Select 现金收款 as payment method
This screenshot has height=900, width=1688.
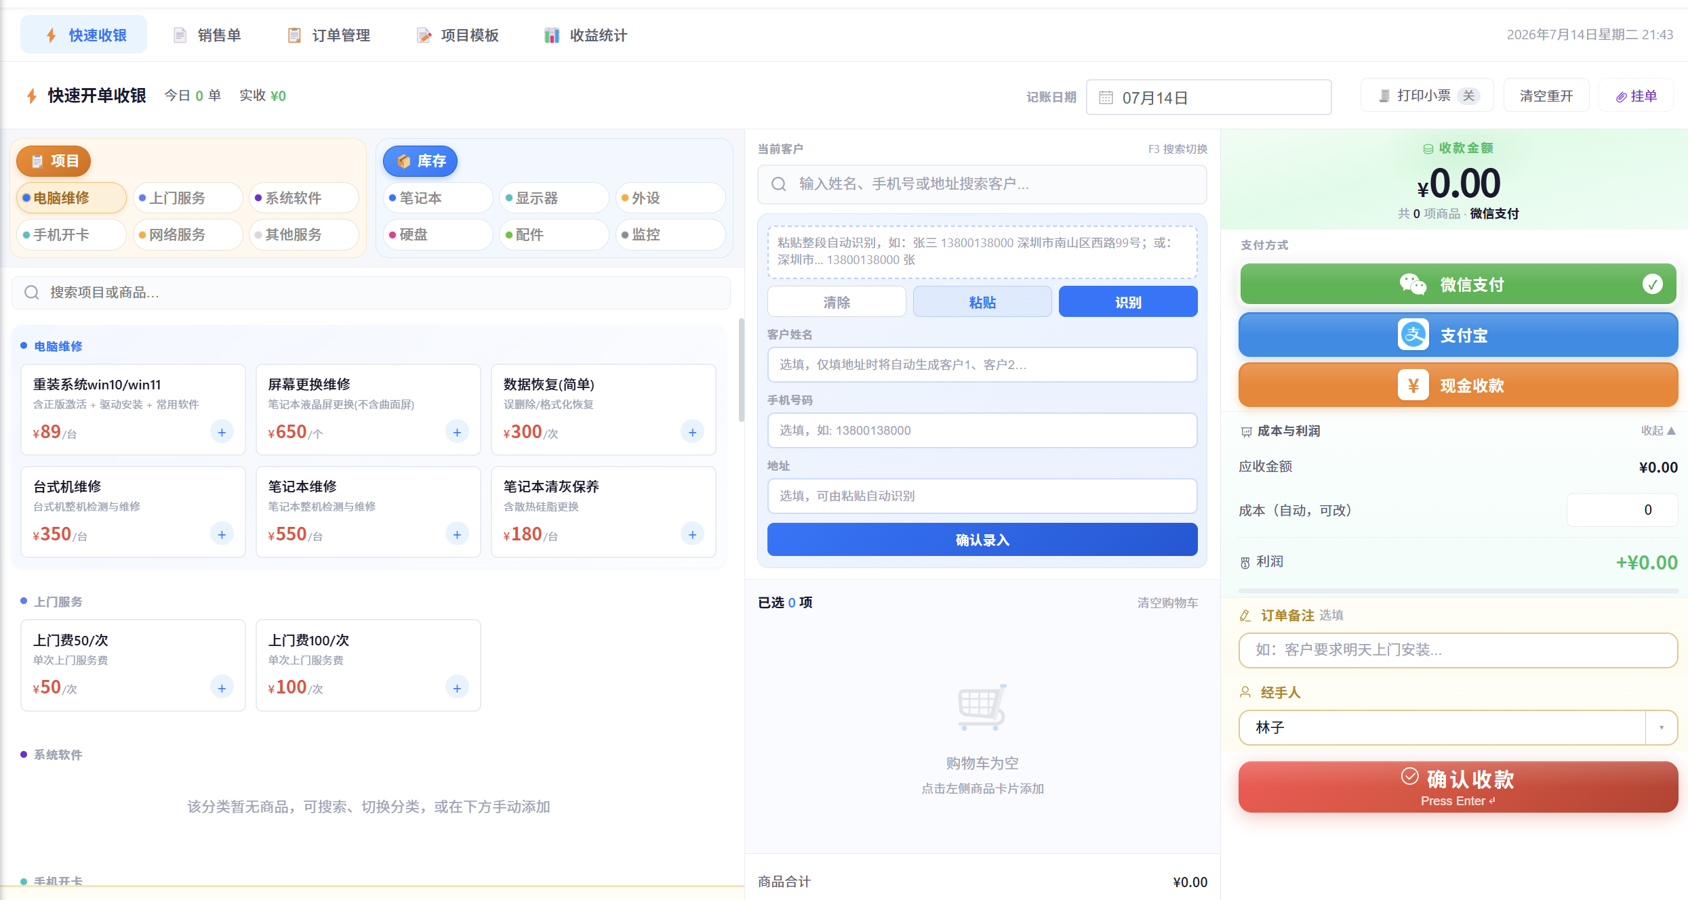tap(1458, 385)
